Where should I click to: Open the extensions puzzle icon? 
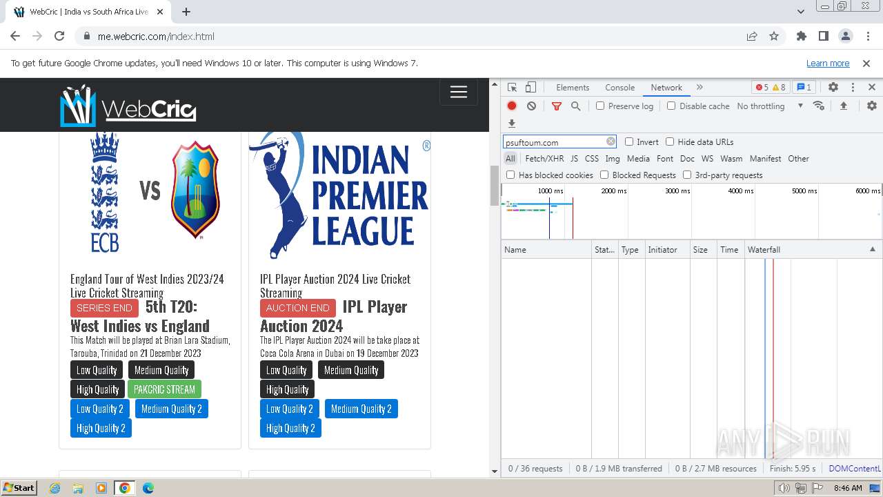click(x=801, y=37)
